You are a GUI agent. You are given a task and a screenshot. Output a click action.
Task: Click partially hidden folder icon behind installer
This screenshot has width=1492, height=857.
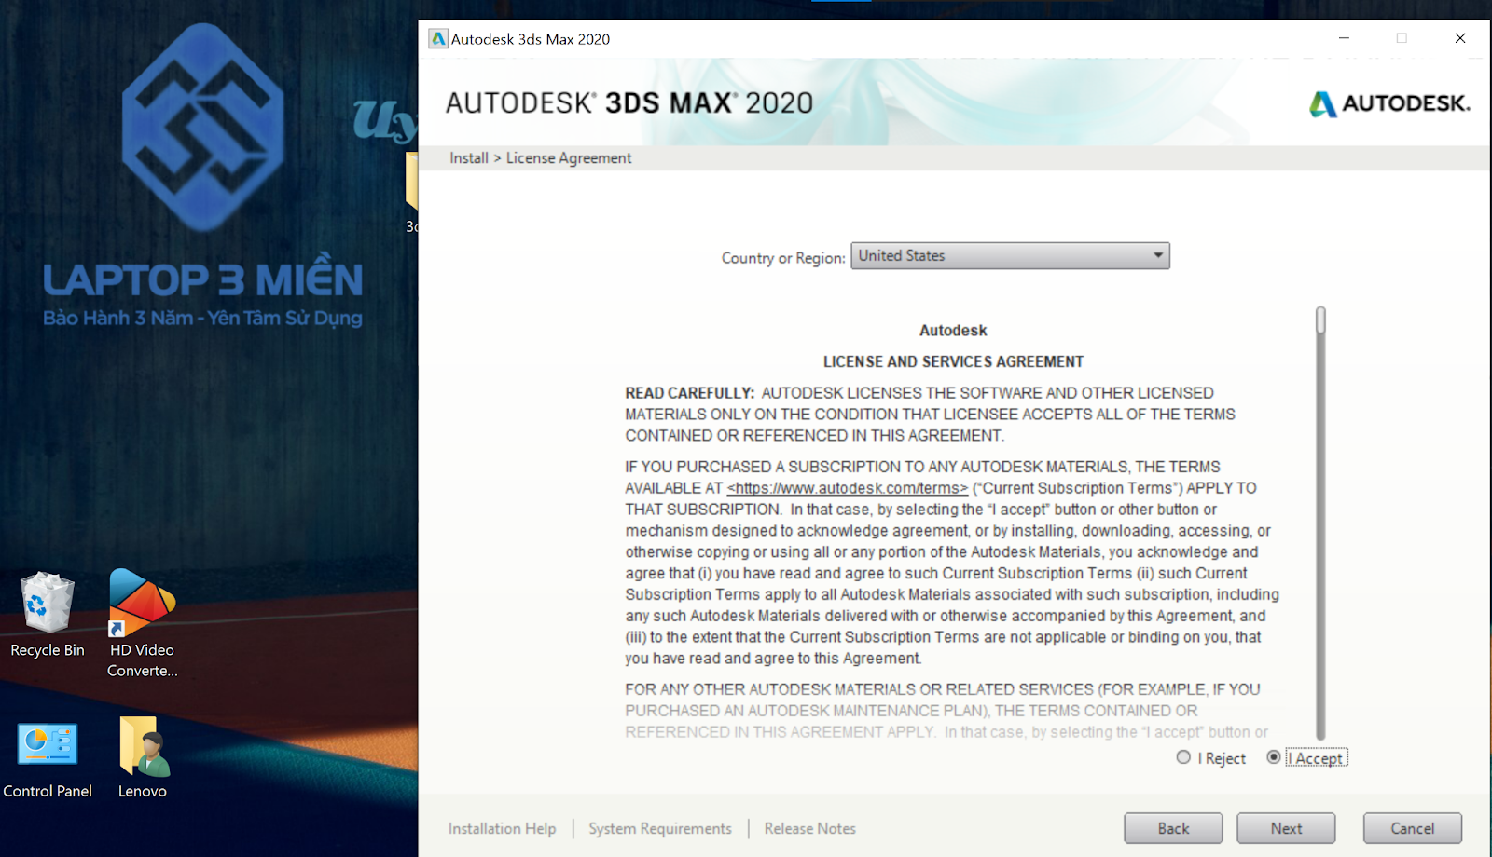click(411, 182)
